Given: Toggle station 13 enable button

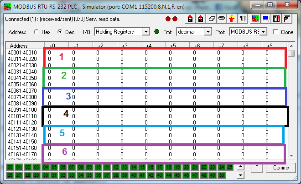Looking at the screenshot, I should pos(125,167).
